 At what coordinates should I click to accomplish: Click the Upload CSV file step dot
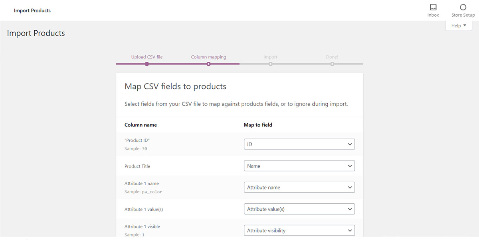[x=147, y=64]
